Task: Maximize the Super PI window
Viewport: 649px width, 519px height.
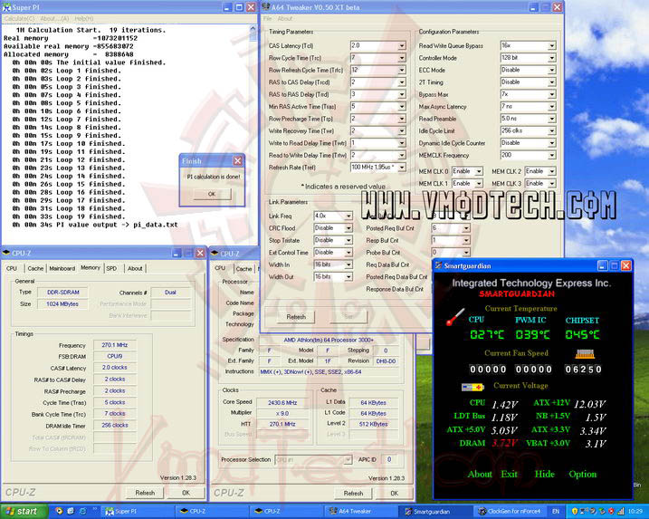Action: point(239,7)
